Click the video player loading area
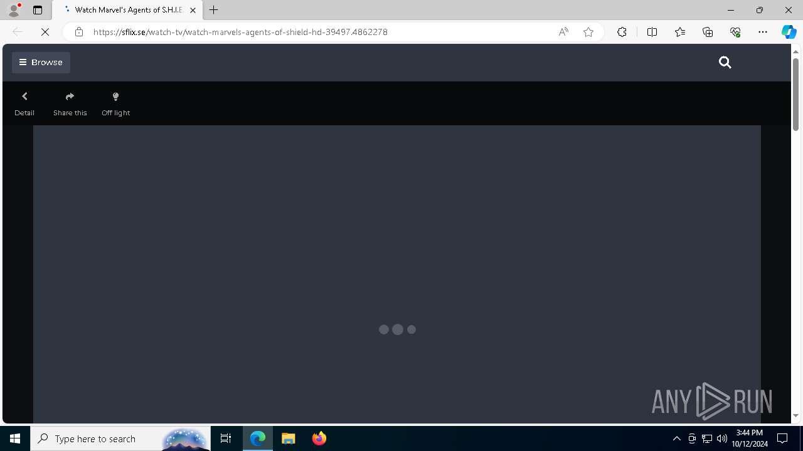This screenshot has height=451, width=803. (397, 274)
